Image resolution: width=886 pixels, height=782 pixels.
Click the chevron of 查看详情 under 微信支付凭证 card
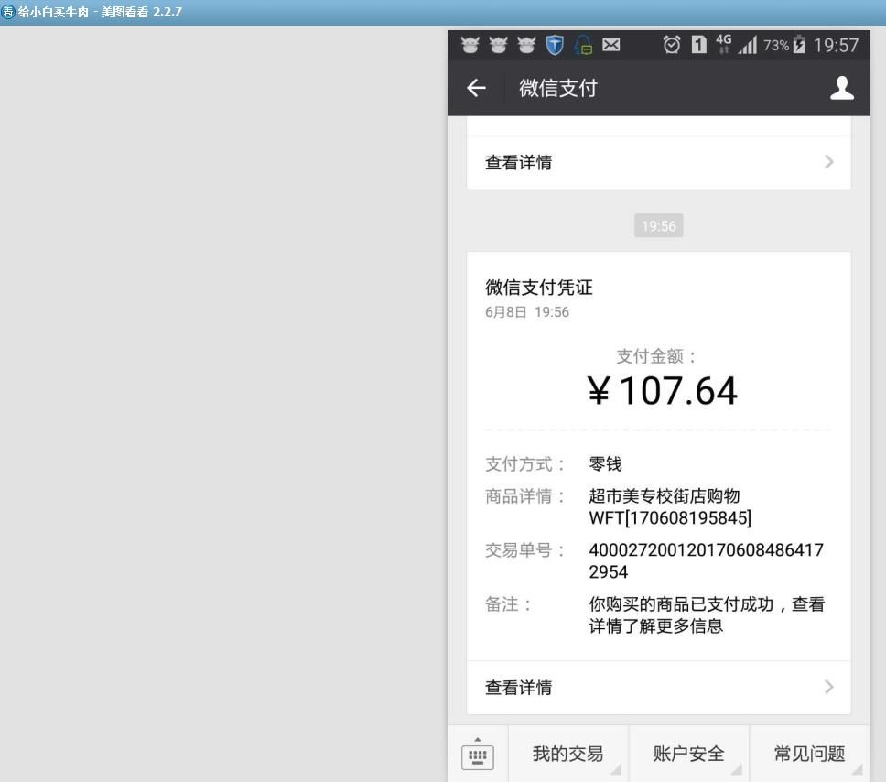point(829,687)
